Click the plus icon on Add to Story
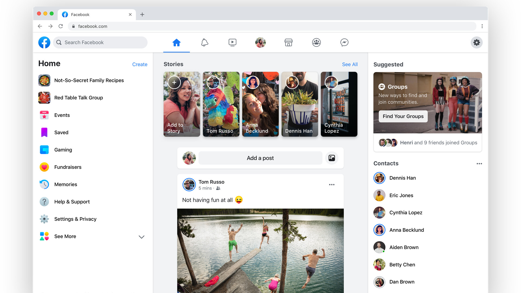521x293 pixels. click(174, 82)
